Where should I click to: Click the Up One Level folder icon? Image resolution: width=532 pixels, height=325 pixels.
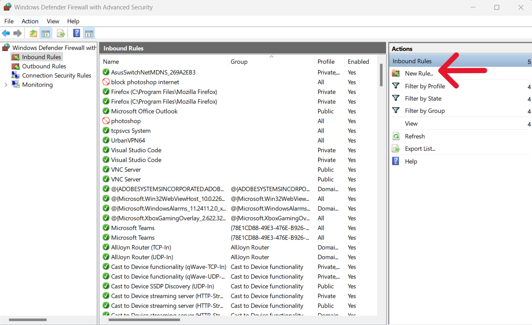pyautogui.click(x=34, y=34)
